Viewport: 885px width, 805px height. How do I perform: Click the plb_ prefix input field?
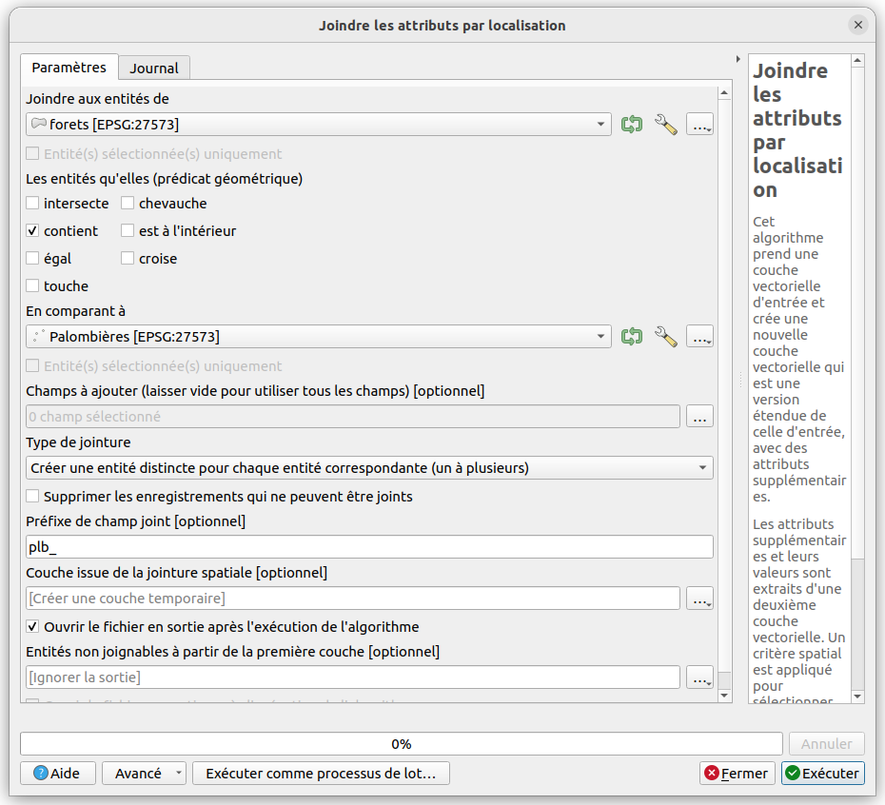point(369,547)
